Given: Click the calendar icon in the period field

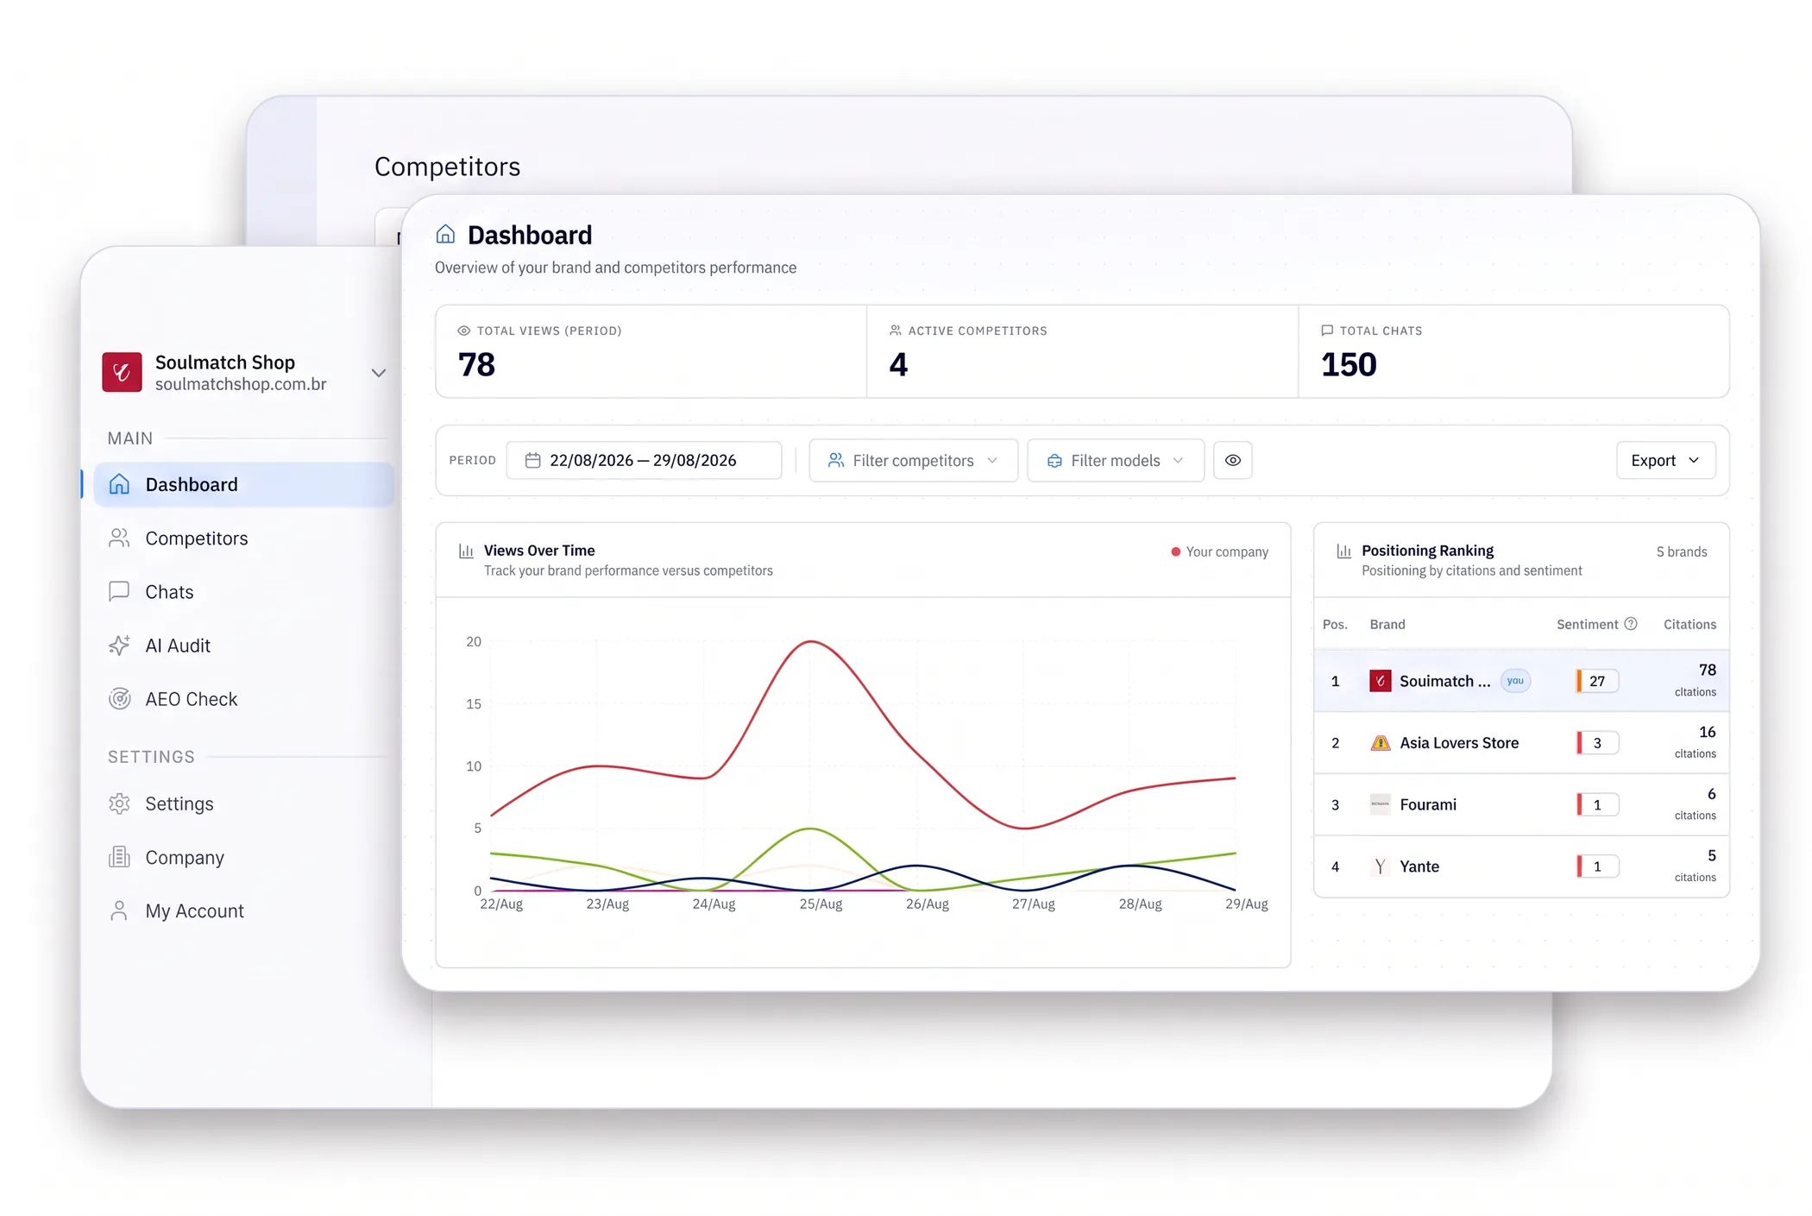Looking at the screenshot, I should pyautogui.click(x=533, y=460).
